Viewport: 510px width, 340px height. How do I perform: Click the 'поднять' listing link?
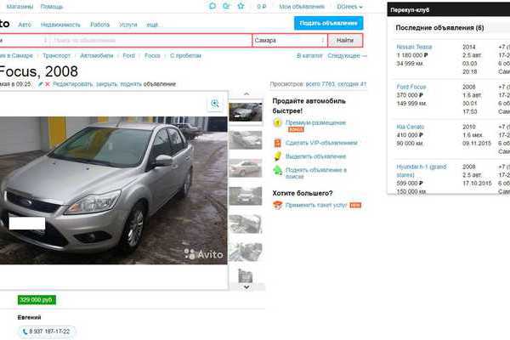tap(131, 84)
